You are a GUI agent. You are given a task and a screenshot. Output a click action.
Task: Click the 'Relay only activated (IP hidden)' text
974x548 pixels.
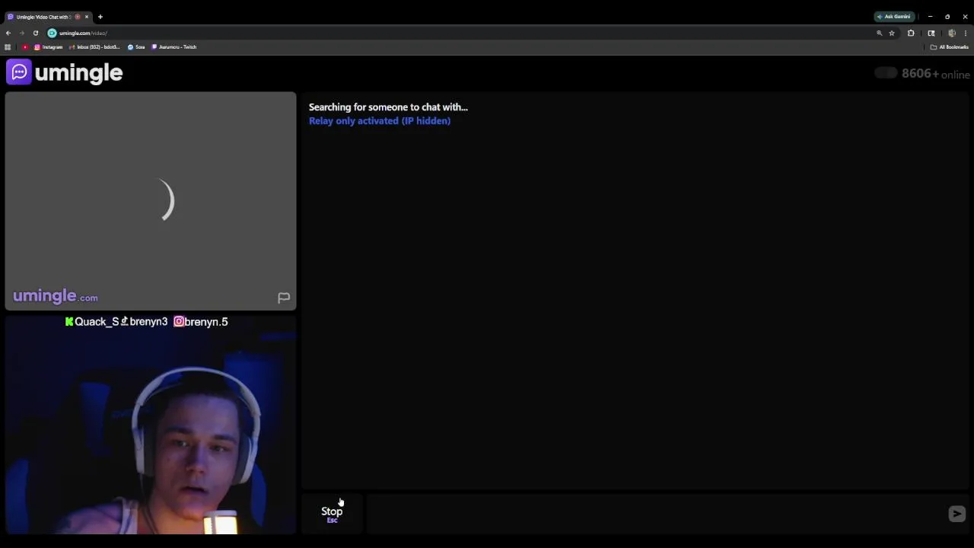(x=380, y=121)
